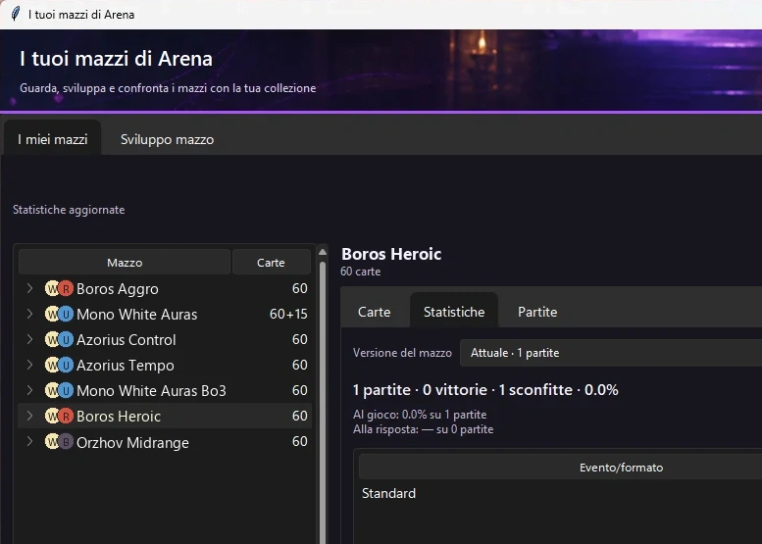The height and width of the screenshot is (544, 762).
Task: Click the Alla risposta statistic line
Action: [423, 429]
